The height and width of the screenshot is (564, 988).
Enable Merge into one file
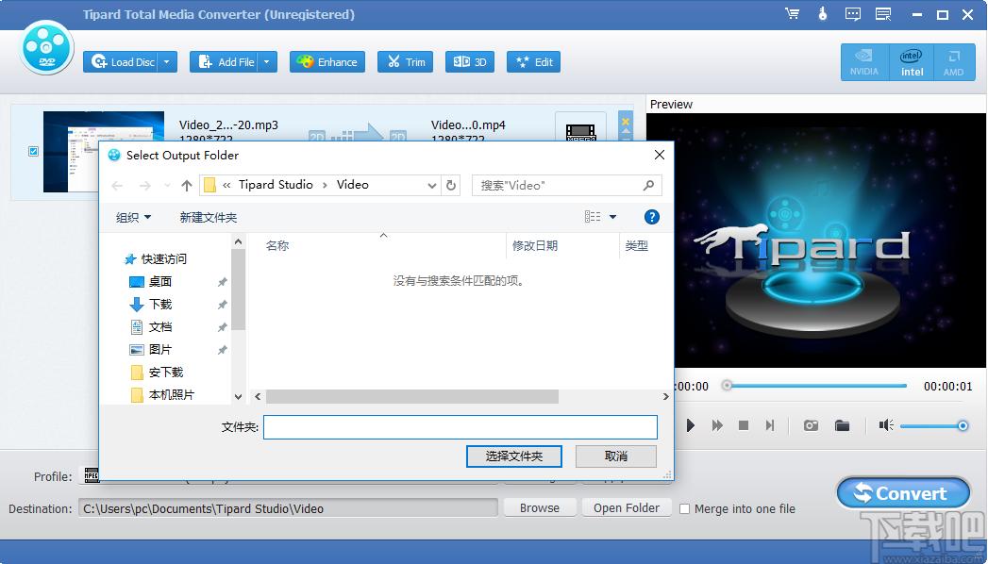point(685,508)
